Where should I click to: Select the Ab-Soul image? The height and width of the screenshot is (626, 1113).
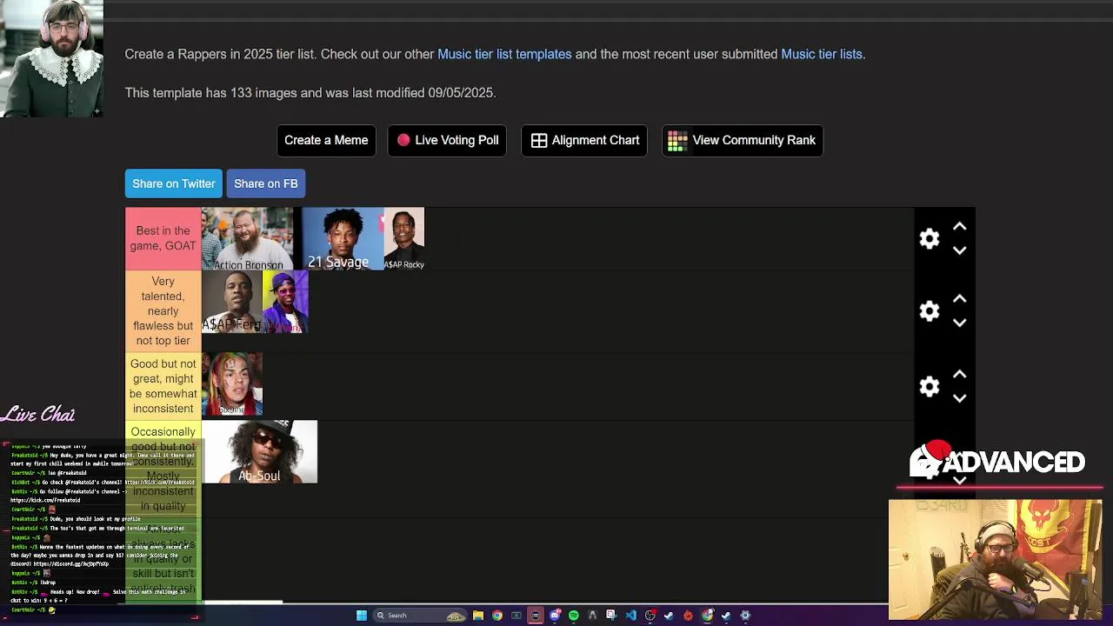(x=259, y=451)
